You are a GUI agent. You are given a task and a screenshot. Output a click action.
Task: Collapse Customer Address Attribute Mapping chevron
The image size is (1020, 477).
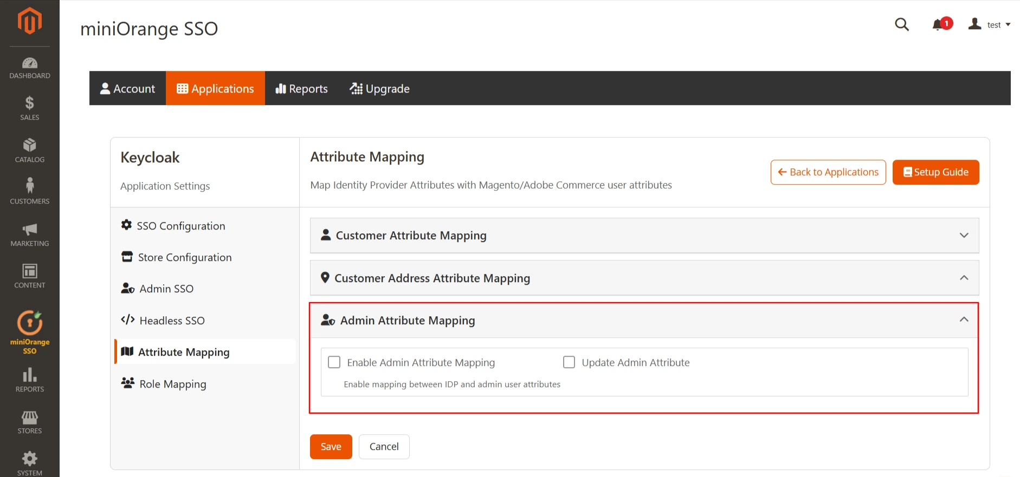coord(964,277)
